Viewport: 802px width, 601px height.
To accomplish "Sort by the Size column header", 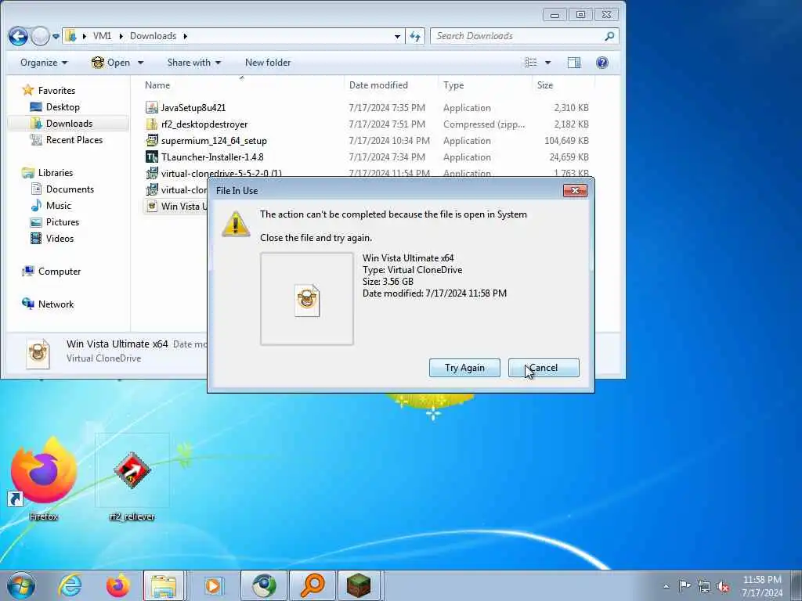I will tap(545, 85).
